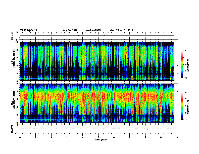
Task: Click time axis tick label "4"
Action: 82,137
